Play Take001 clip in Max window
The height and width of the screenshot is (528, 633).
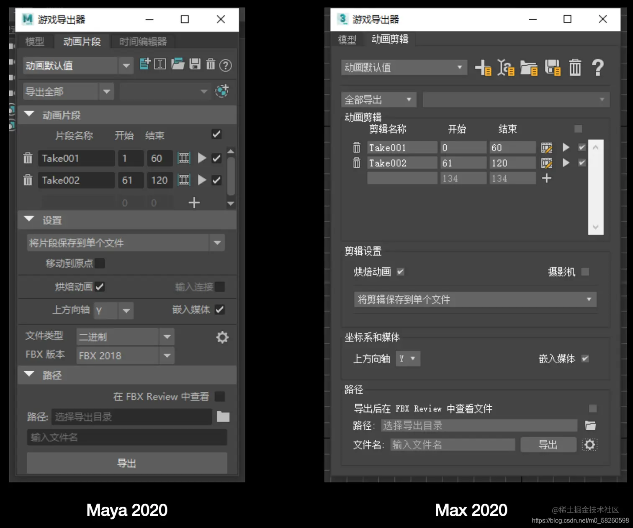pyautogui.click(x=566, y=147)
